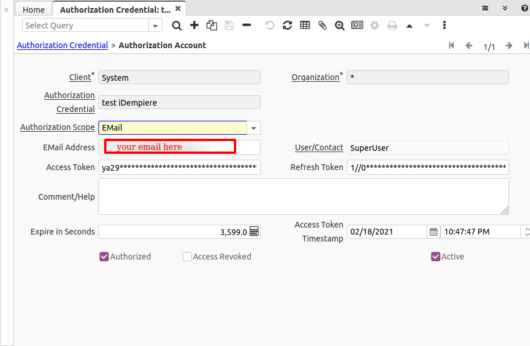The image size is (530, 346).
Task: Check the Access Revoked checkbox
Action: click(187, 257)
